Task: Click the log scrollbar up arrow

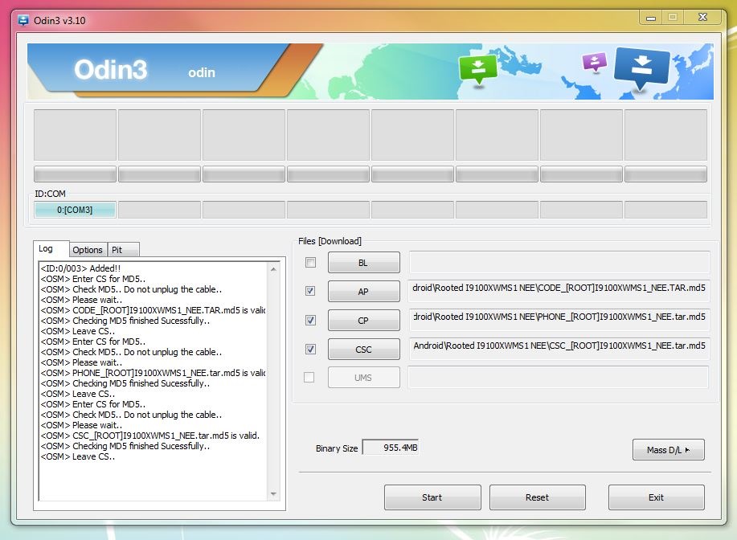Action: pyautogui.click(x=273, y=269)
